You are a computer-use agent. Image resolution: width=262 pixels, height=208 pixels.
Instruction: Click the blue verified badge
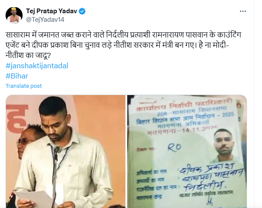[82, 11]
